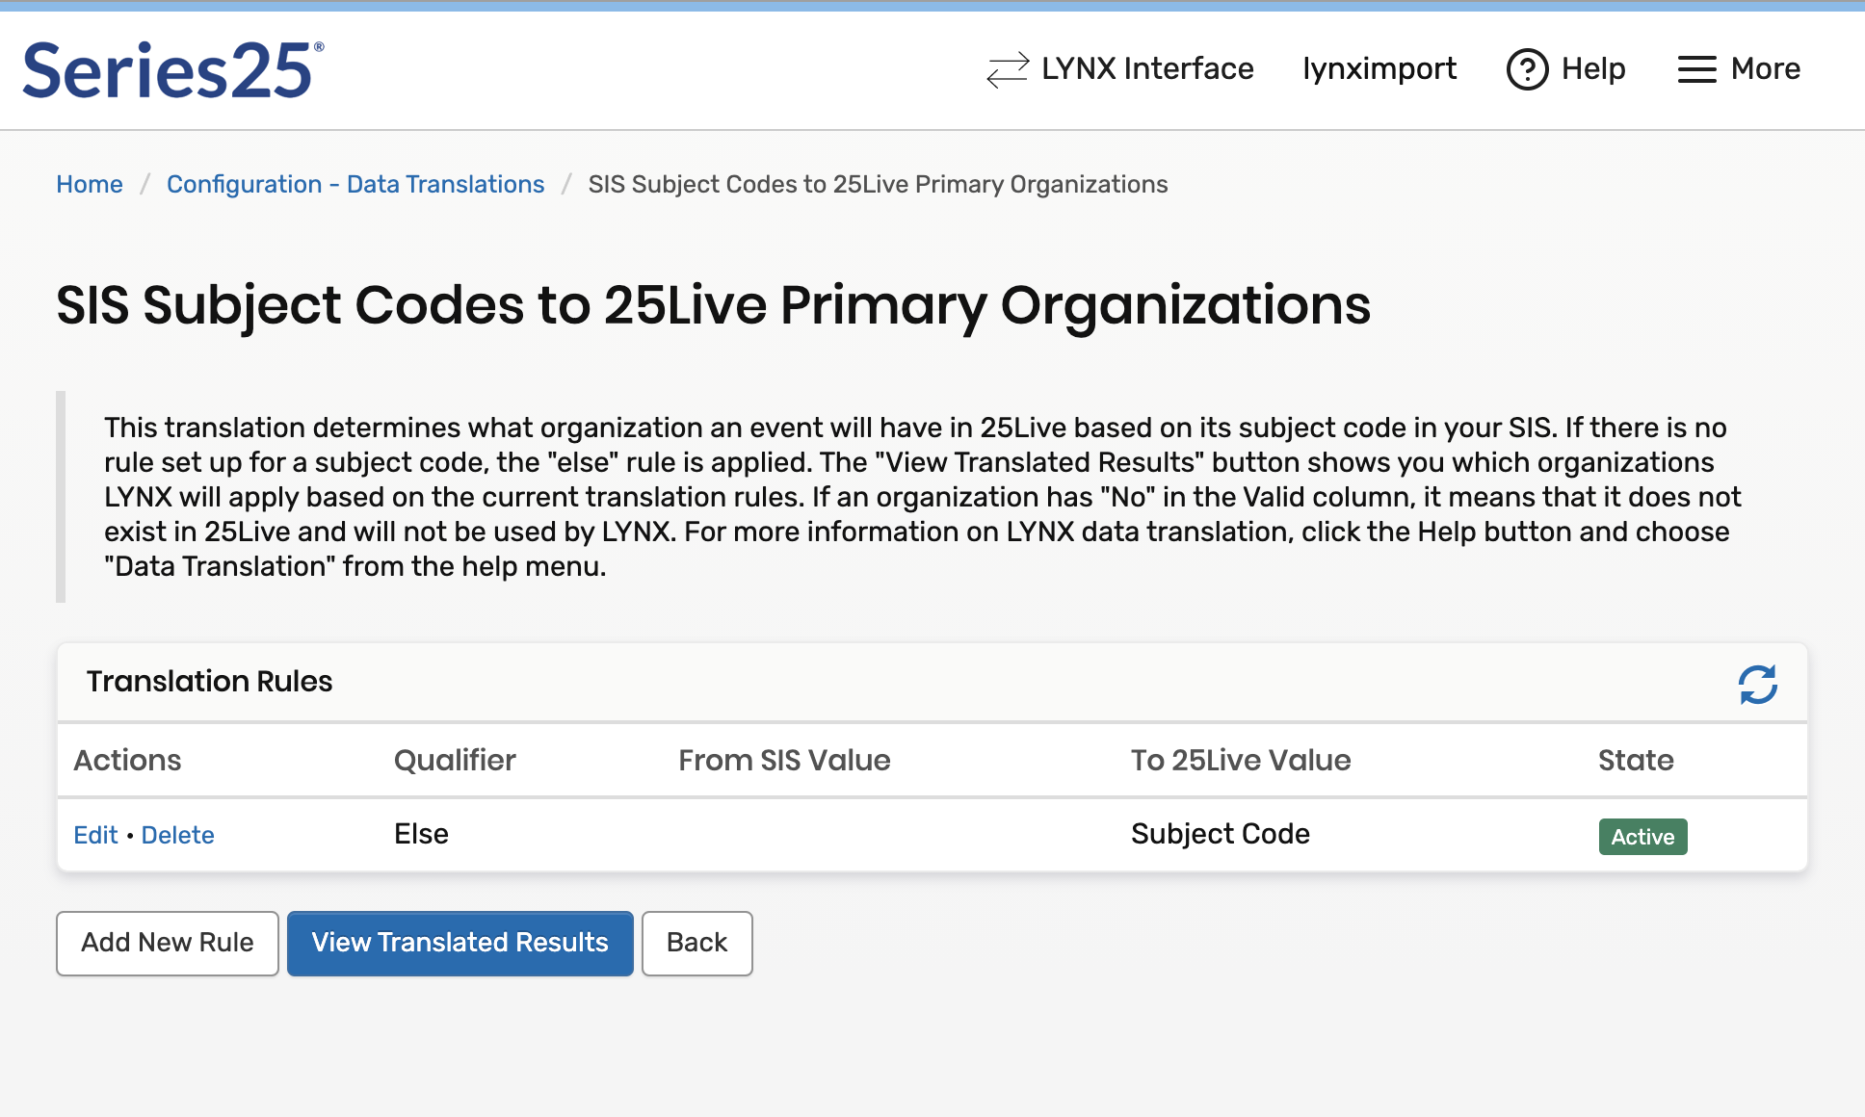Open the lynximport user menu
This screenshot has width=1865, height=1117.
[x=1379, y=69]
